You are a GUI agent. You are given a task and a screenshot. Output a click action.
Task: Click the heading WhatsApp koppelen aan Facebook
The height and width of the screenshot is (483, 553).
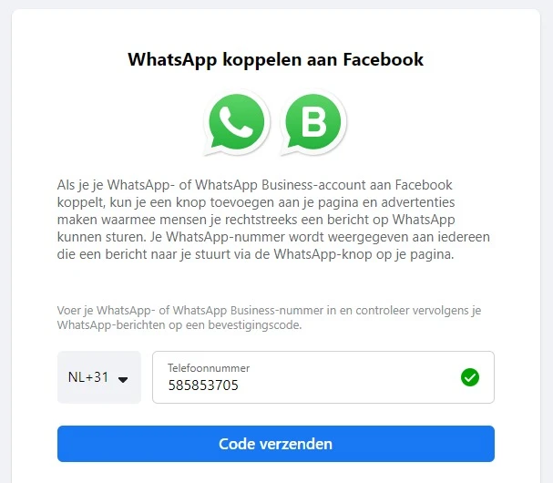[275, 59]
